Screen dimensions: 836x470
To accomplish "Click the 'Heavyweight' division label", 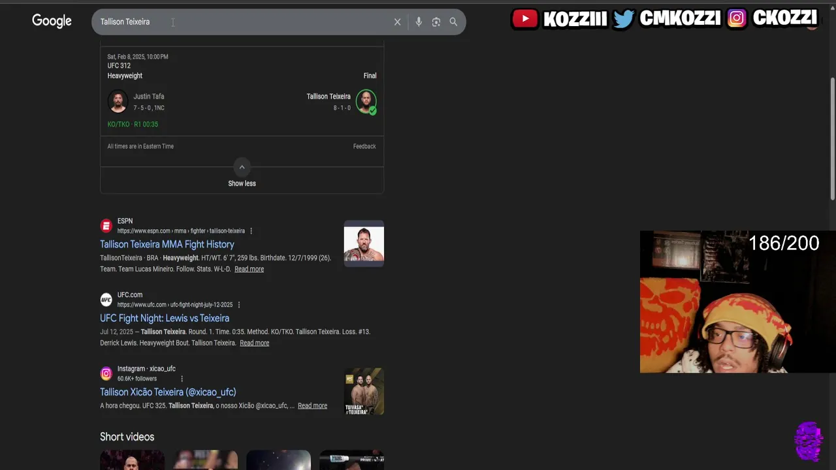I will [125, 76].
